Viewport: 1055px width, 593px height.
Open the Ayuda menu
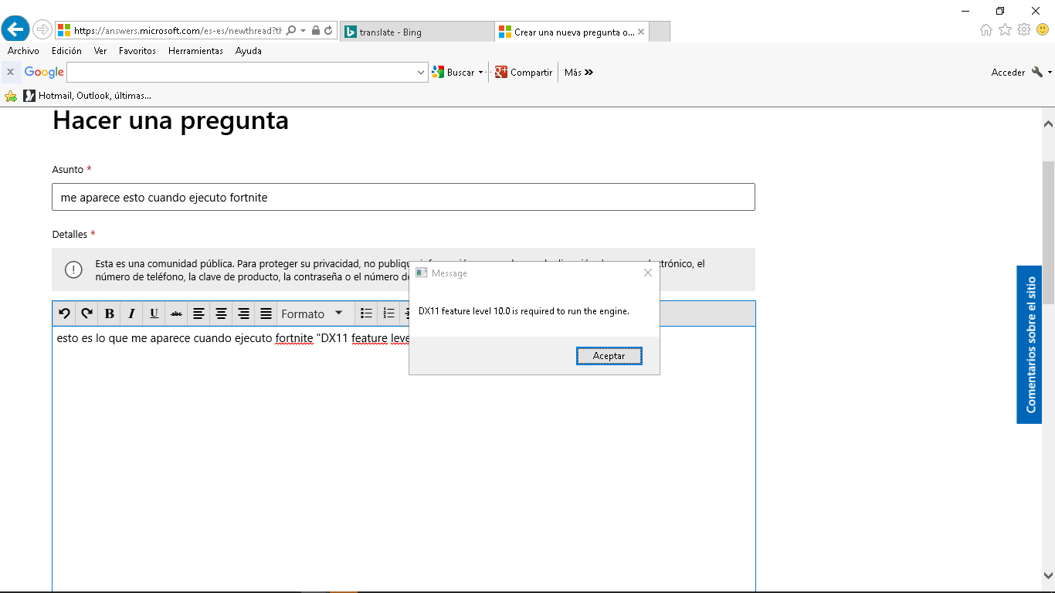[249, 51]
